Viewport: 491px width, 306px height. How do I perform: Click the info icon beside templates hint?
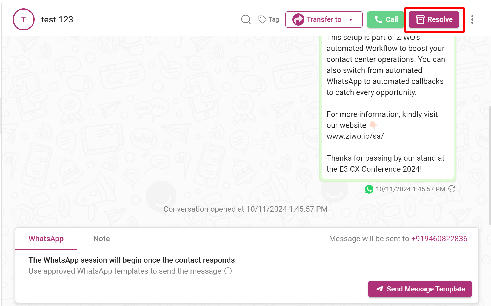228,271
